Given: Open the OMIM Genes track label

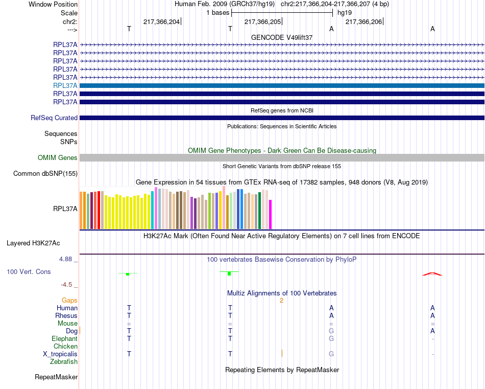Looking at the screenshot, I should click(x=58, y=157).
